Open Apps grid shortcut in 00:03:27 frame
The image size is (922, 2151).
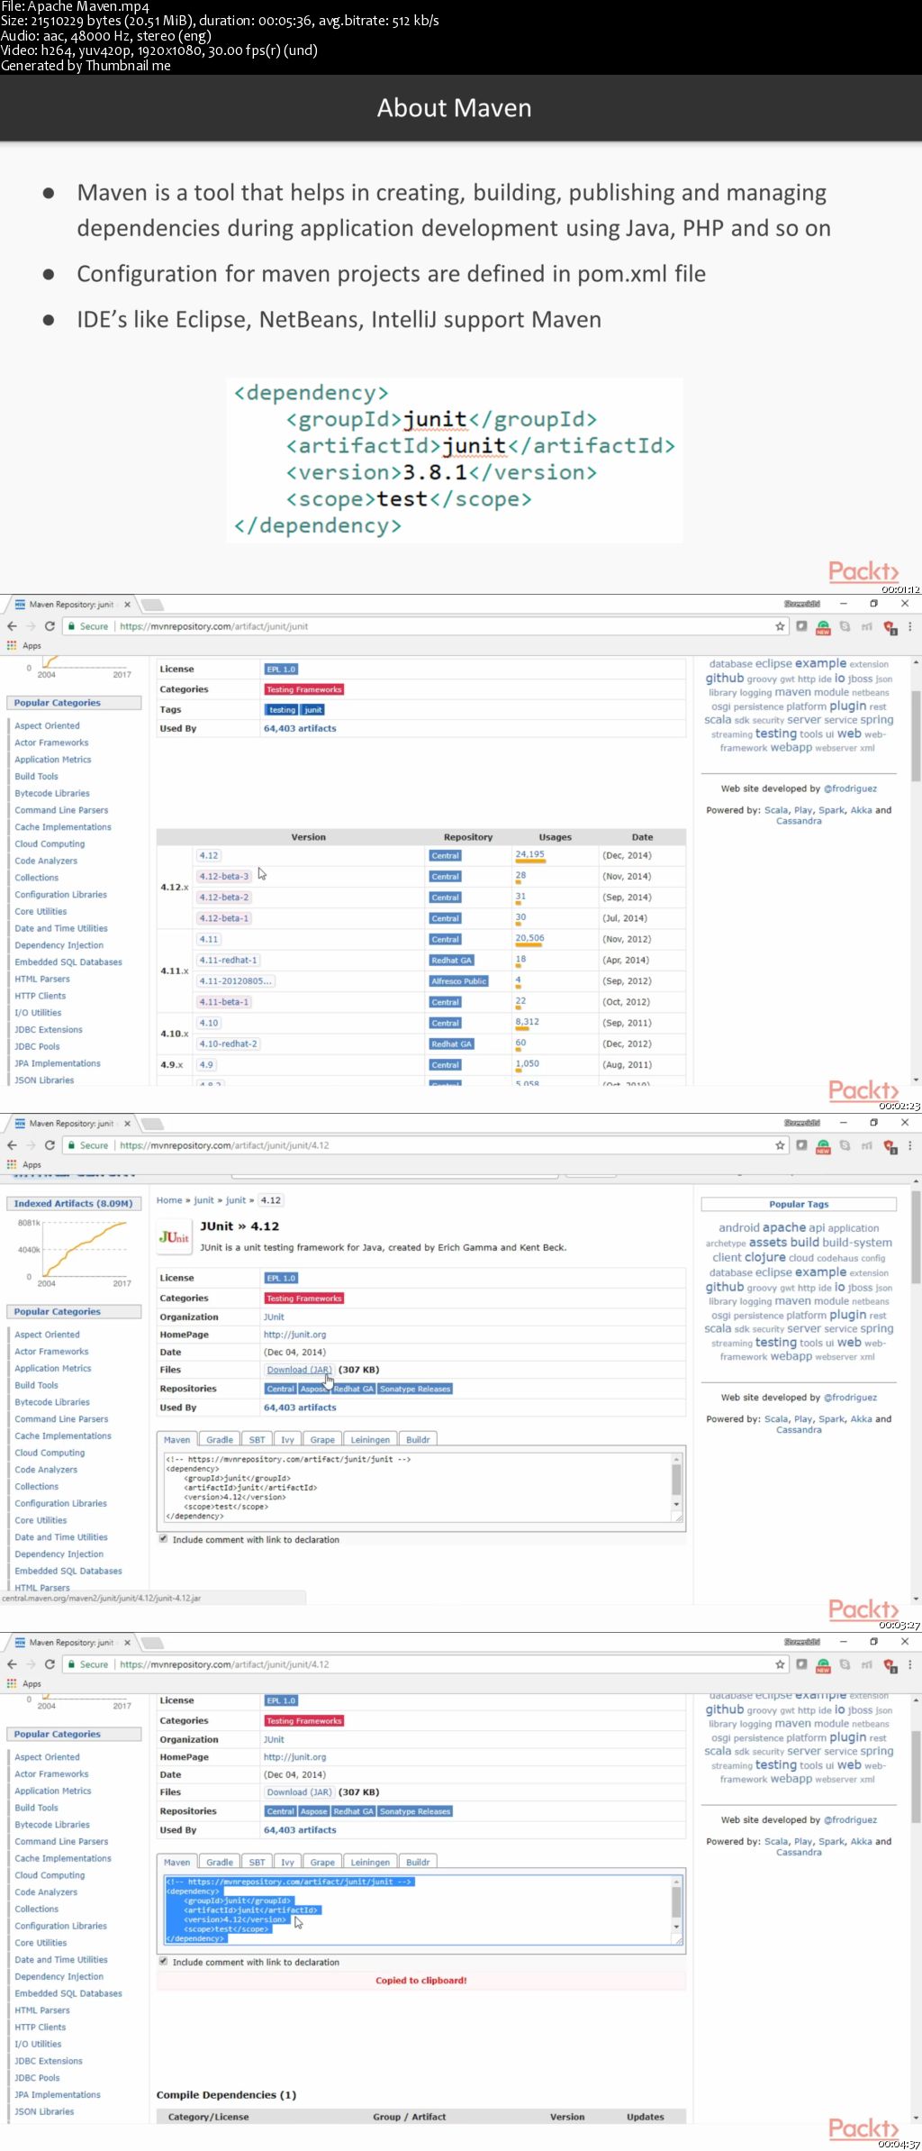pyautogui.click(x=12, y=1164)
